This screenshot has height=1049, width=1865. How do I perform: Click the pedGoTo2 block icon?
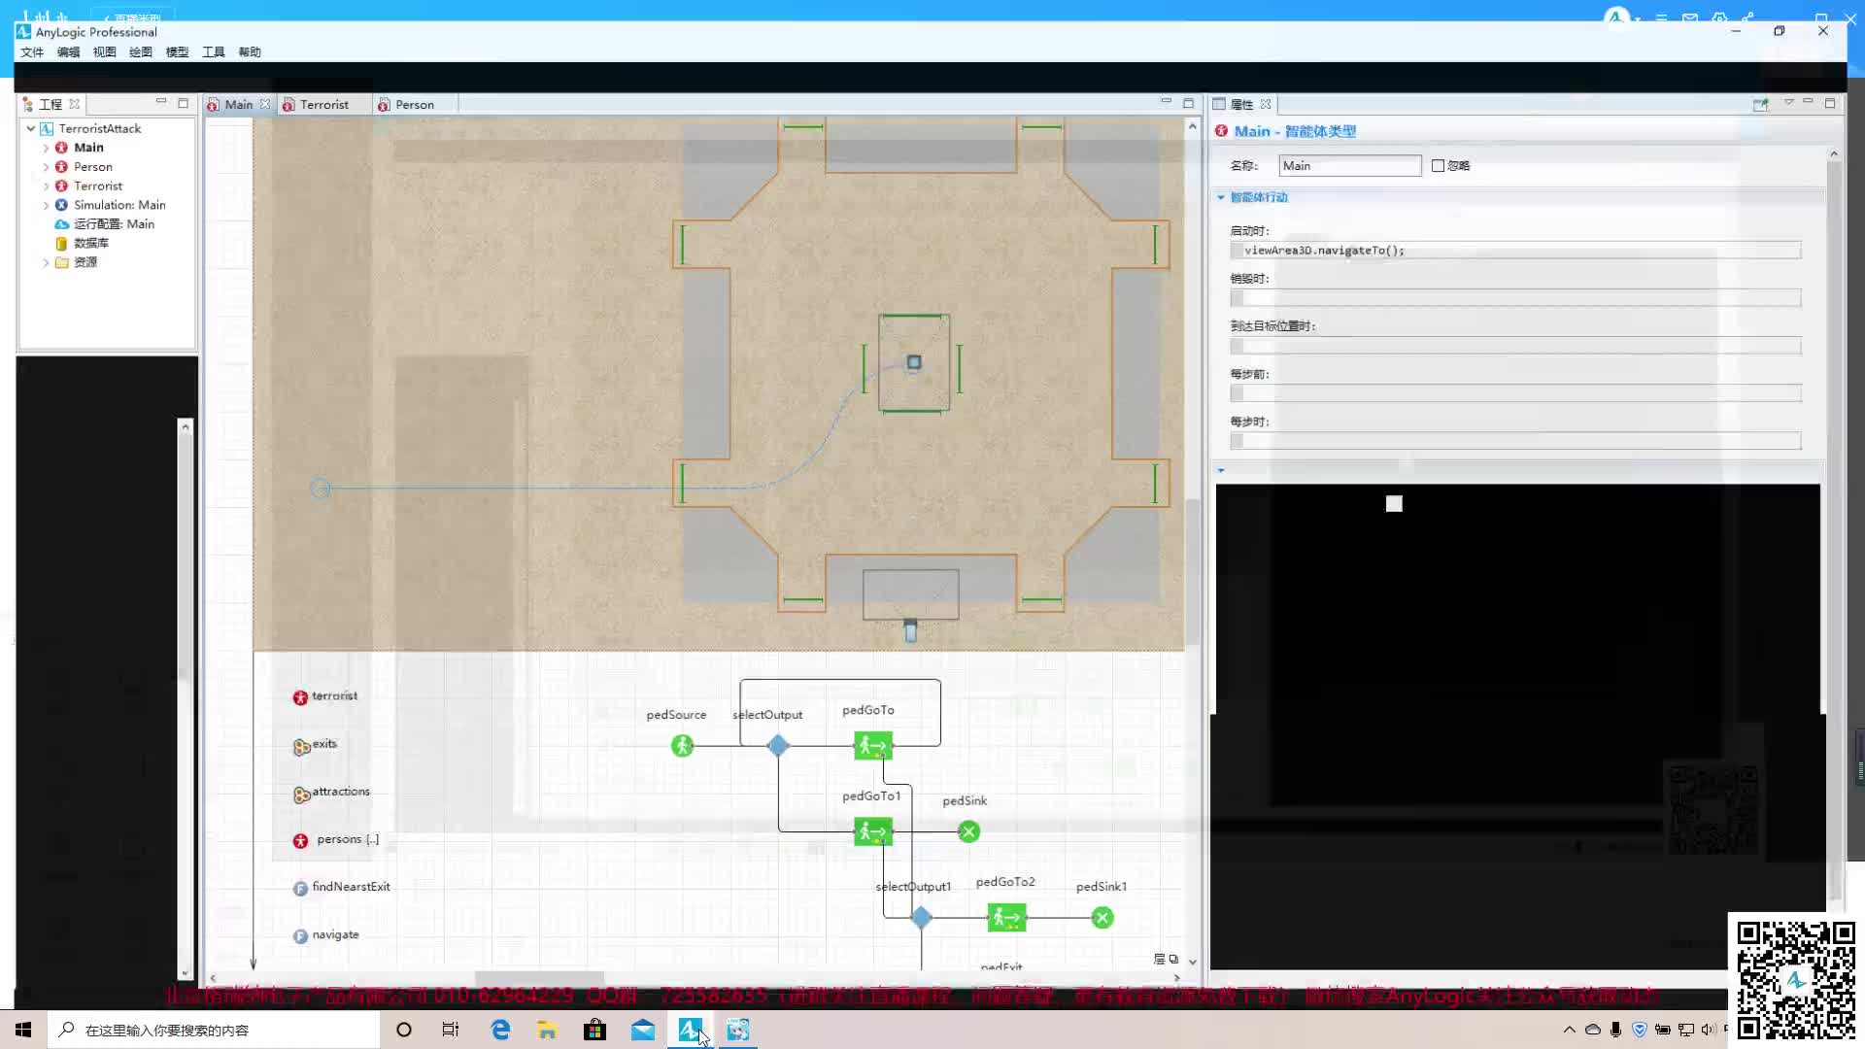(x=1006, y=917)
